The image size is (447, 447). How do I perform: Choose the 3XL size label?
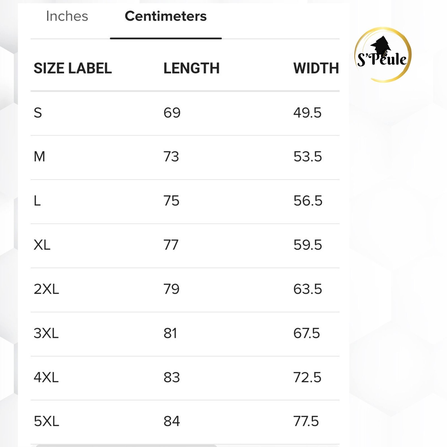coord(46,333)
